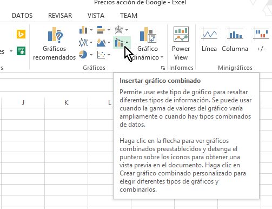Image resolution: width=272 pixels, height=209 pixels.
Task: Expand the combined chart dropdown arrow
Action: pos(127,43)
